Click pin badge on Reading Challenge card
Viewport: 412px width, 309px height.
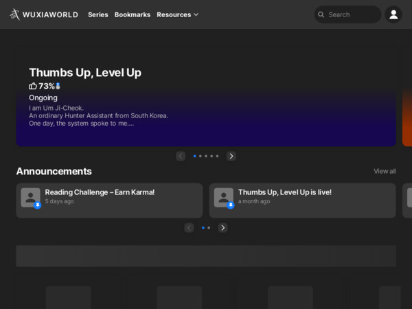[x=38, y=205]
